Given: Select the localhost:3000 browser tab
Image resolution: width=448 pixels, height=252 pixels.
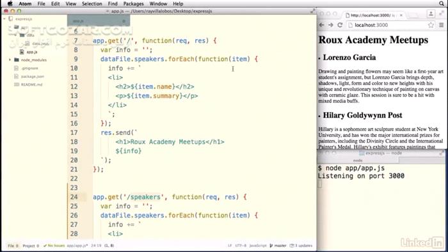Looking at the screenshot, I should (x=373, y=15).
